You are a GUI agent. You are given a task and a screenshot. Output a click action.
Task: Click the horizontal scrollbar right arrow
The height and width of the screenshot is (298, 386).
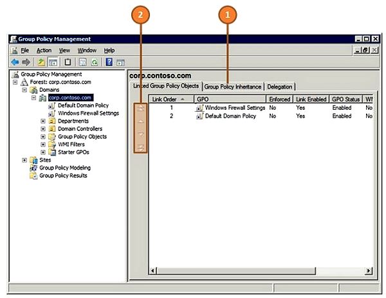coord(369,270)
